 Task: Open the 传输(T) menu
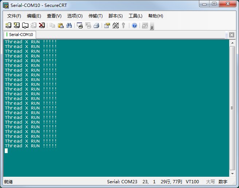(95, 16)
